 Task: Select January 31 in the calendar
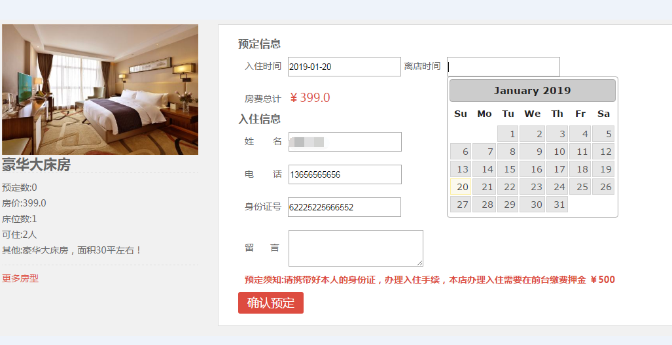[x=557, y=204]
